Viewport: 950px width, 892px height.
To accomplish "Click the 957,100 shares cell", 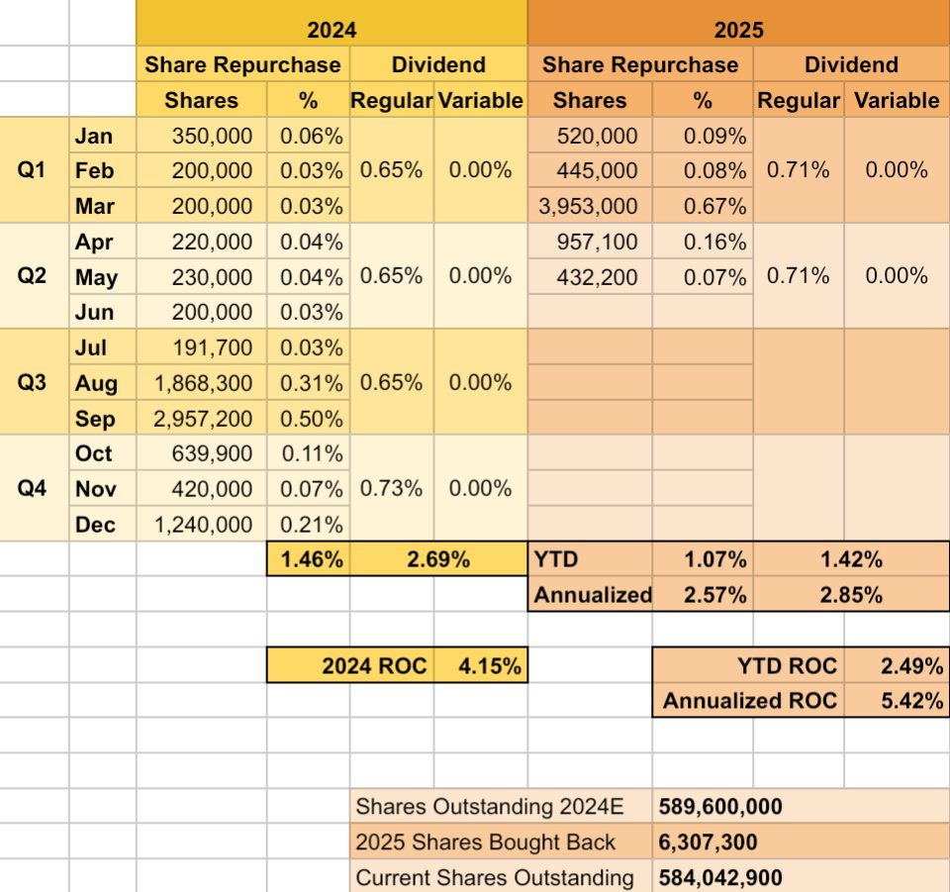I will click(x=590, y=242).
